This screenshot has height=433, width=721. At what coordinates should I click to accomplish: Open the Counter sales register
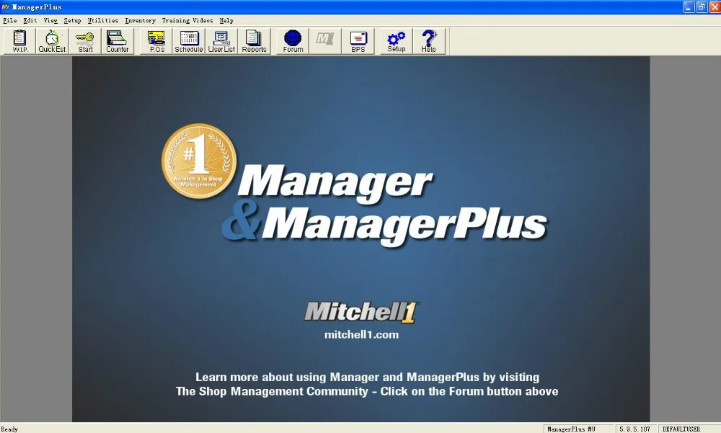click(x=118, y=41)
